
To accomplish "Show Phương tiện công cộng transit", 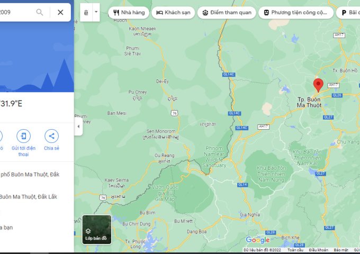I will click(x=296, y=13).
